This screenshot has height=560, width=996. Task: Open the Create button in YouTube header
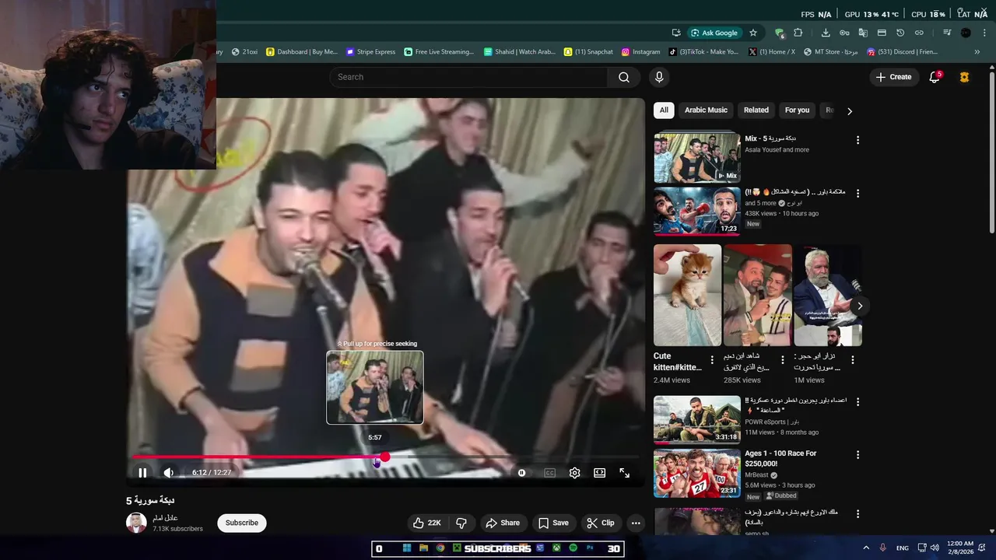(893, 77)
